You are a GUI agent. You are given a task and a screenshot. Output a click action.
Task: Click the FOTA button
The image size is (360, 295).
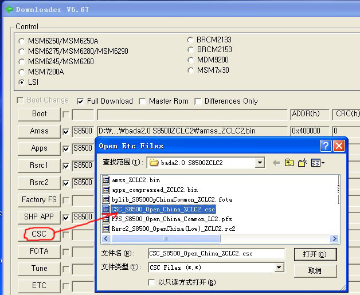click(39, 251)
